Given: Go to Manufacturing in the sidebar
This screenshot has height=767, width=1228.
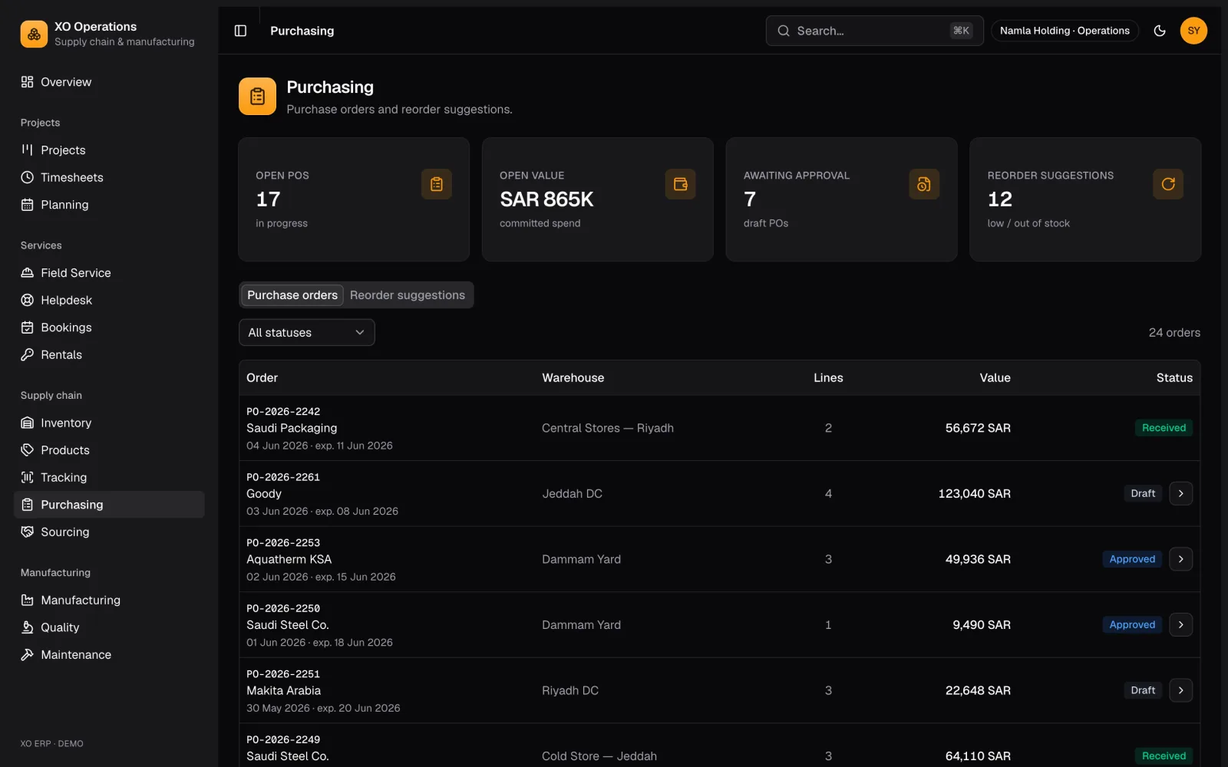Looking at the screenshot, I should [x=109, y=600].
